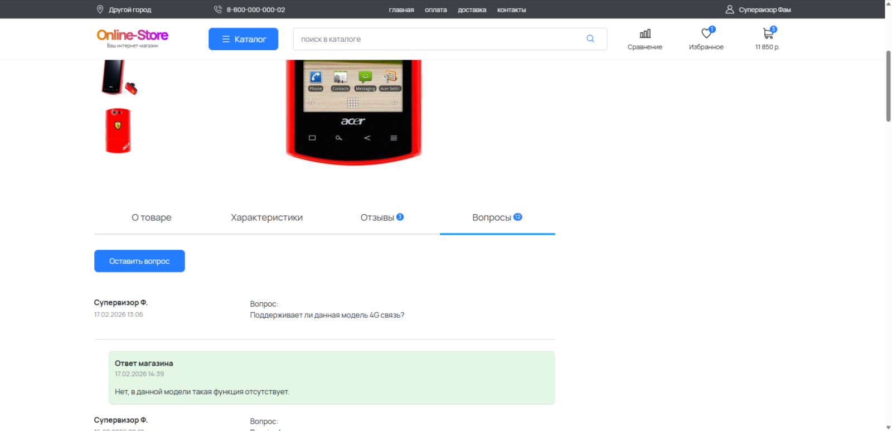Click the Online-Store logo
This screenshot has height=431, width=892.
pos(132,37)
